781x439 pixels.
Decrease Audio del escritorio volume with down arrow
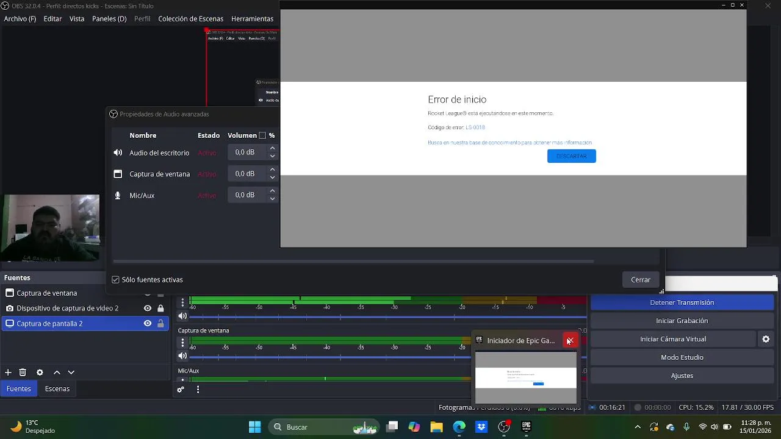[272, 156]
